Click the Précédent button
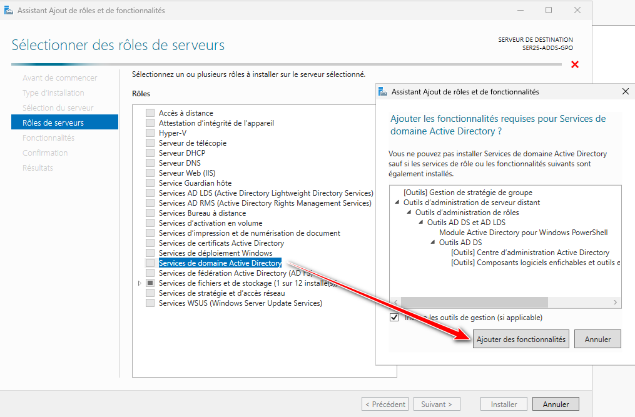Image resolution: width=635 pixels, height=417 pixels. point(385,404)
